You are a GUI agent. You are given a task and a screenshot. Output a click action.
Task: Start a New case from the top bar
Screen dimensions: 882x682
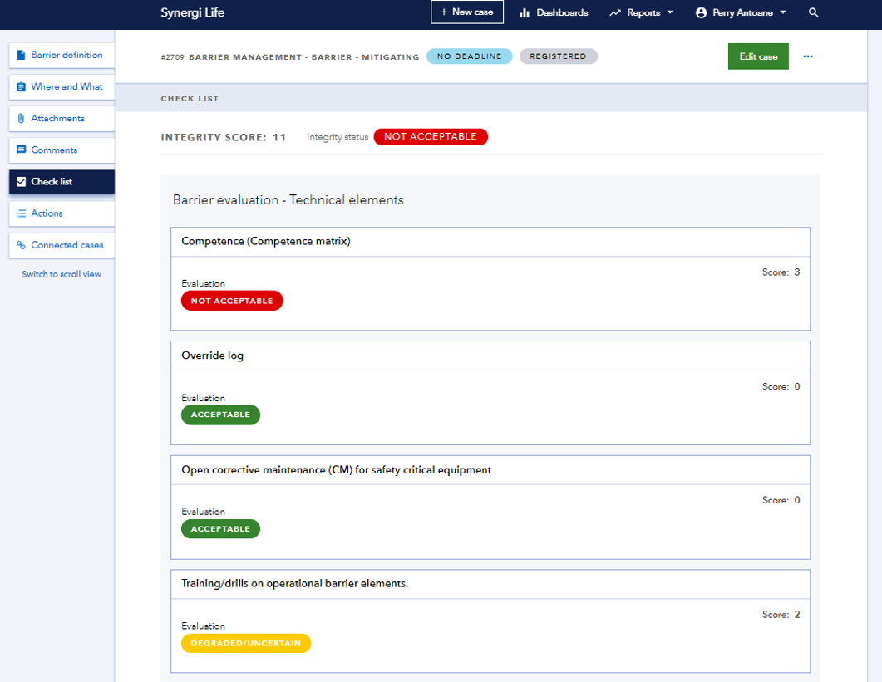(466, 12)
